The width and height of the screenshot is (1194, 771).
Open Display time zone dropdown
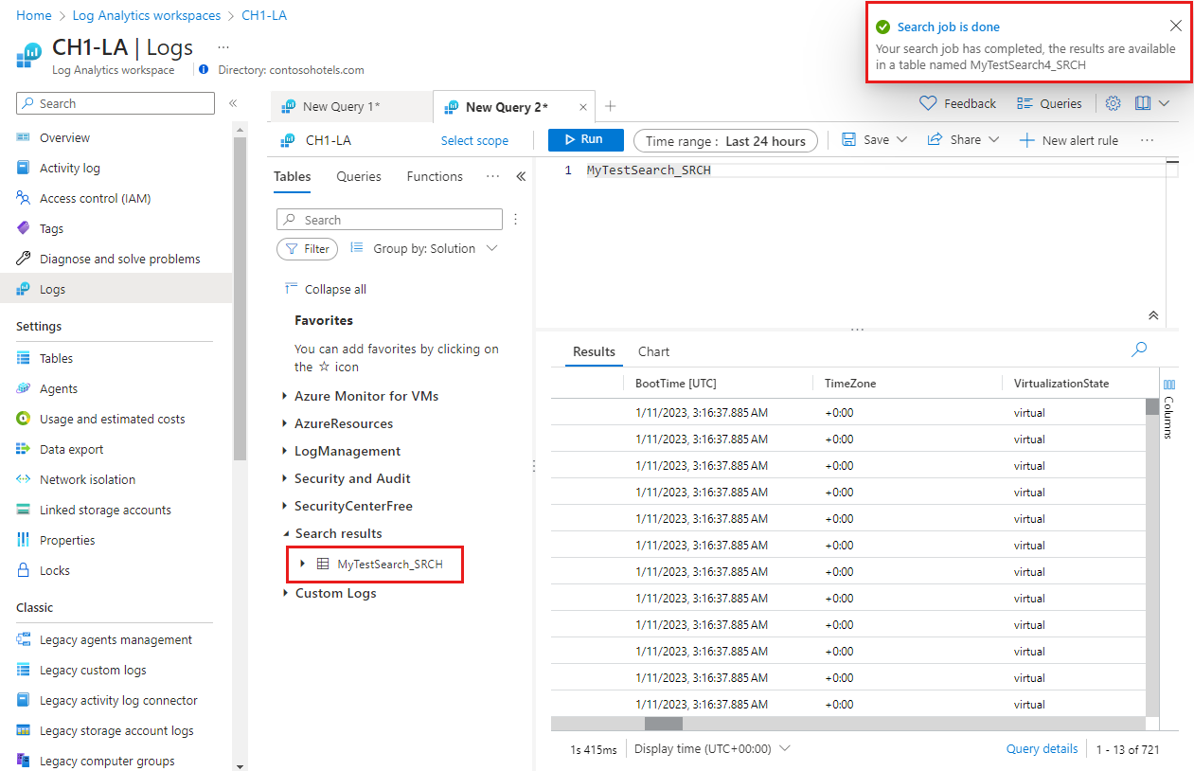(712, 748)
